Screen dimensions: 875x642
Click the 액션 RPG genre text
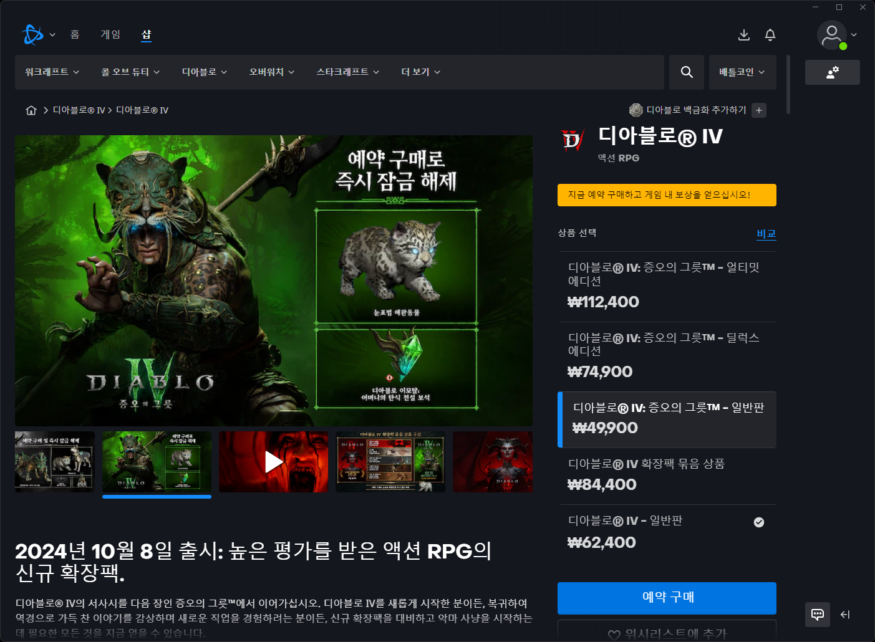[619, 158]
